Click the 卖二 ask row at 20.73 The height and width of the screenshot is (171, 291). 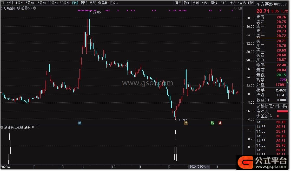tap(271, 31)
